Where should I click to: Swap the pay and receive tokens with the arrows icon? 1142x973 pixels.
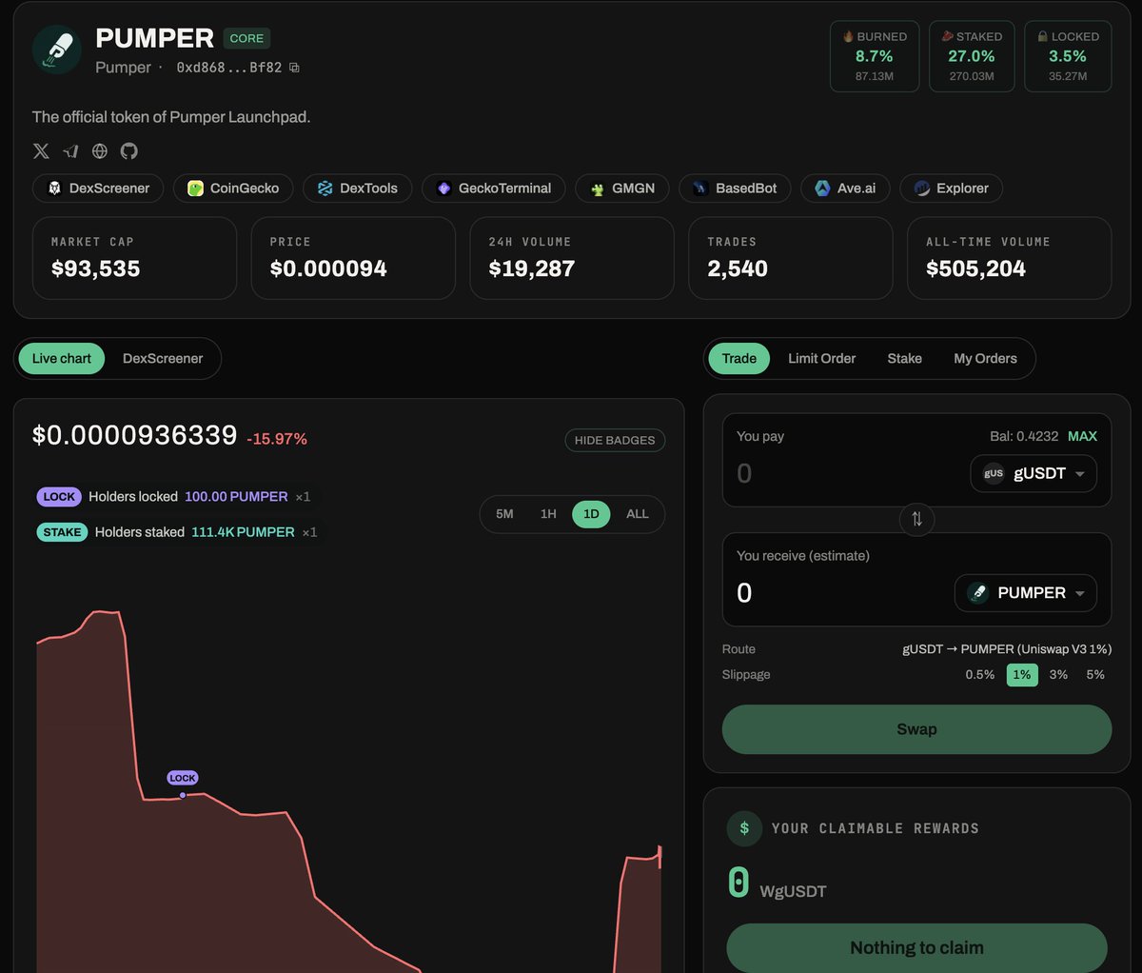tap(916, 519)
